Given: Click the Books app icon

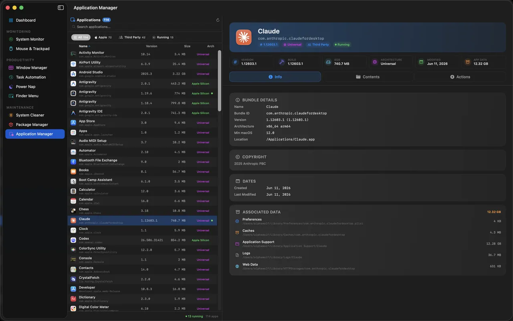Looking at the screenshot, I should click(x=73, y=172).
